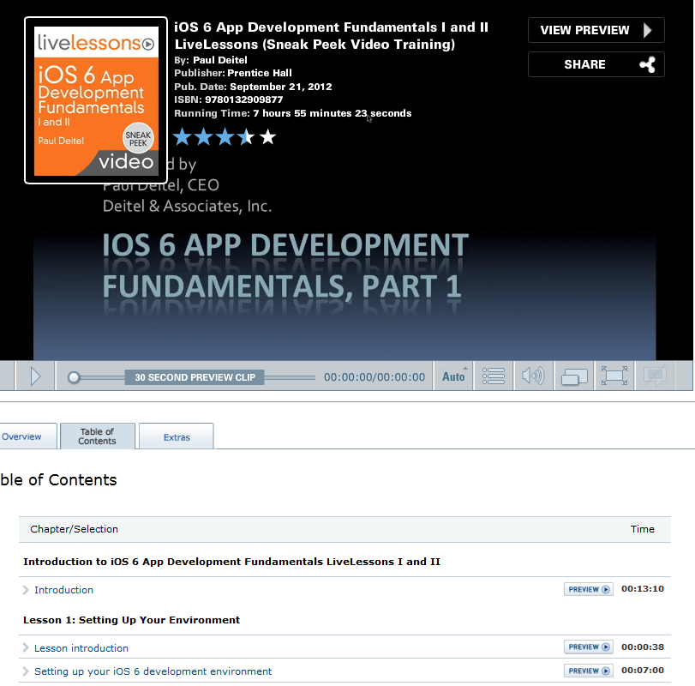Click the View Preview button
Image resolution: width=695 pixels, height=686 pixels.
point(596,30)
